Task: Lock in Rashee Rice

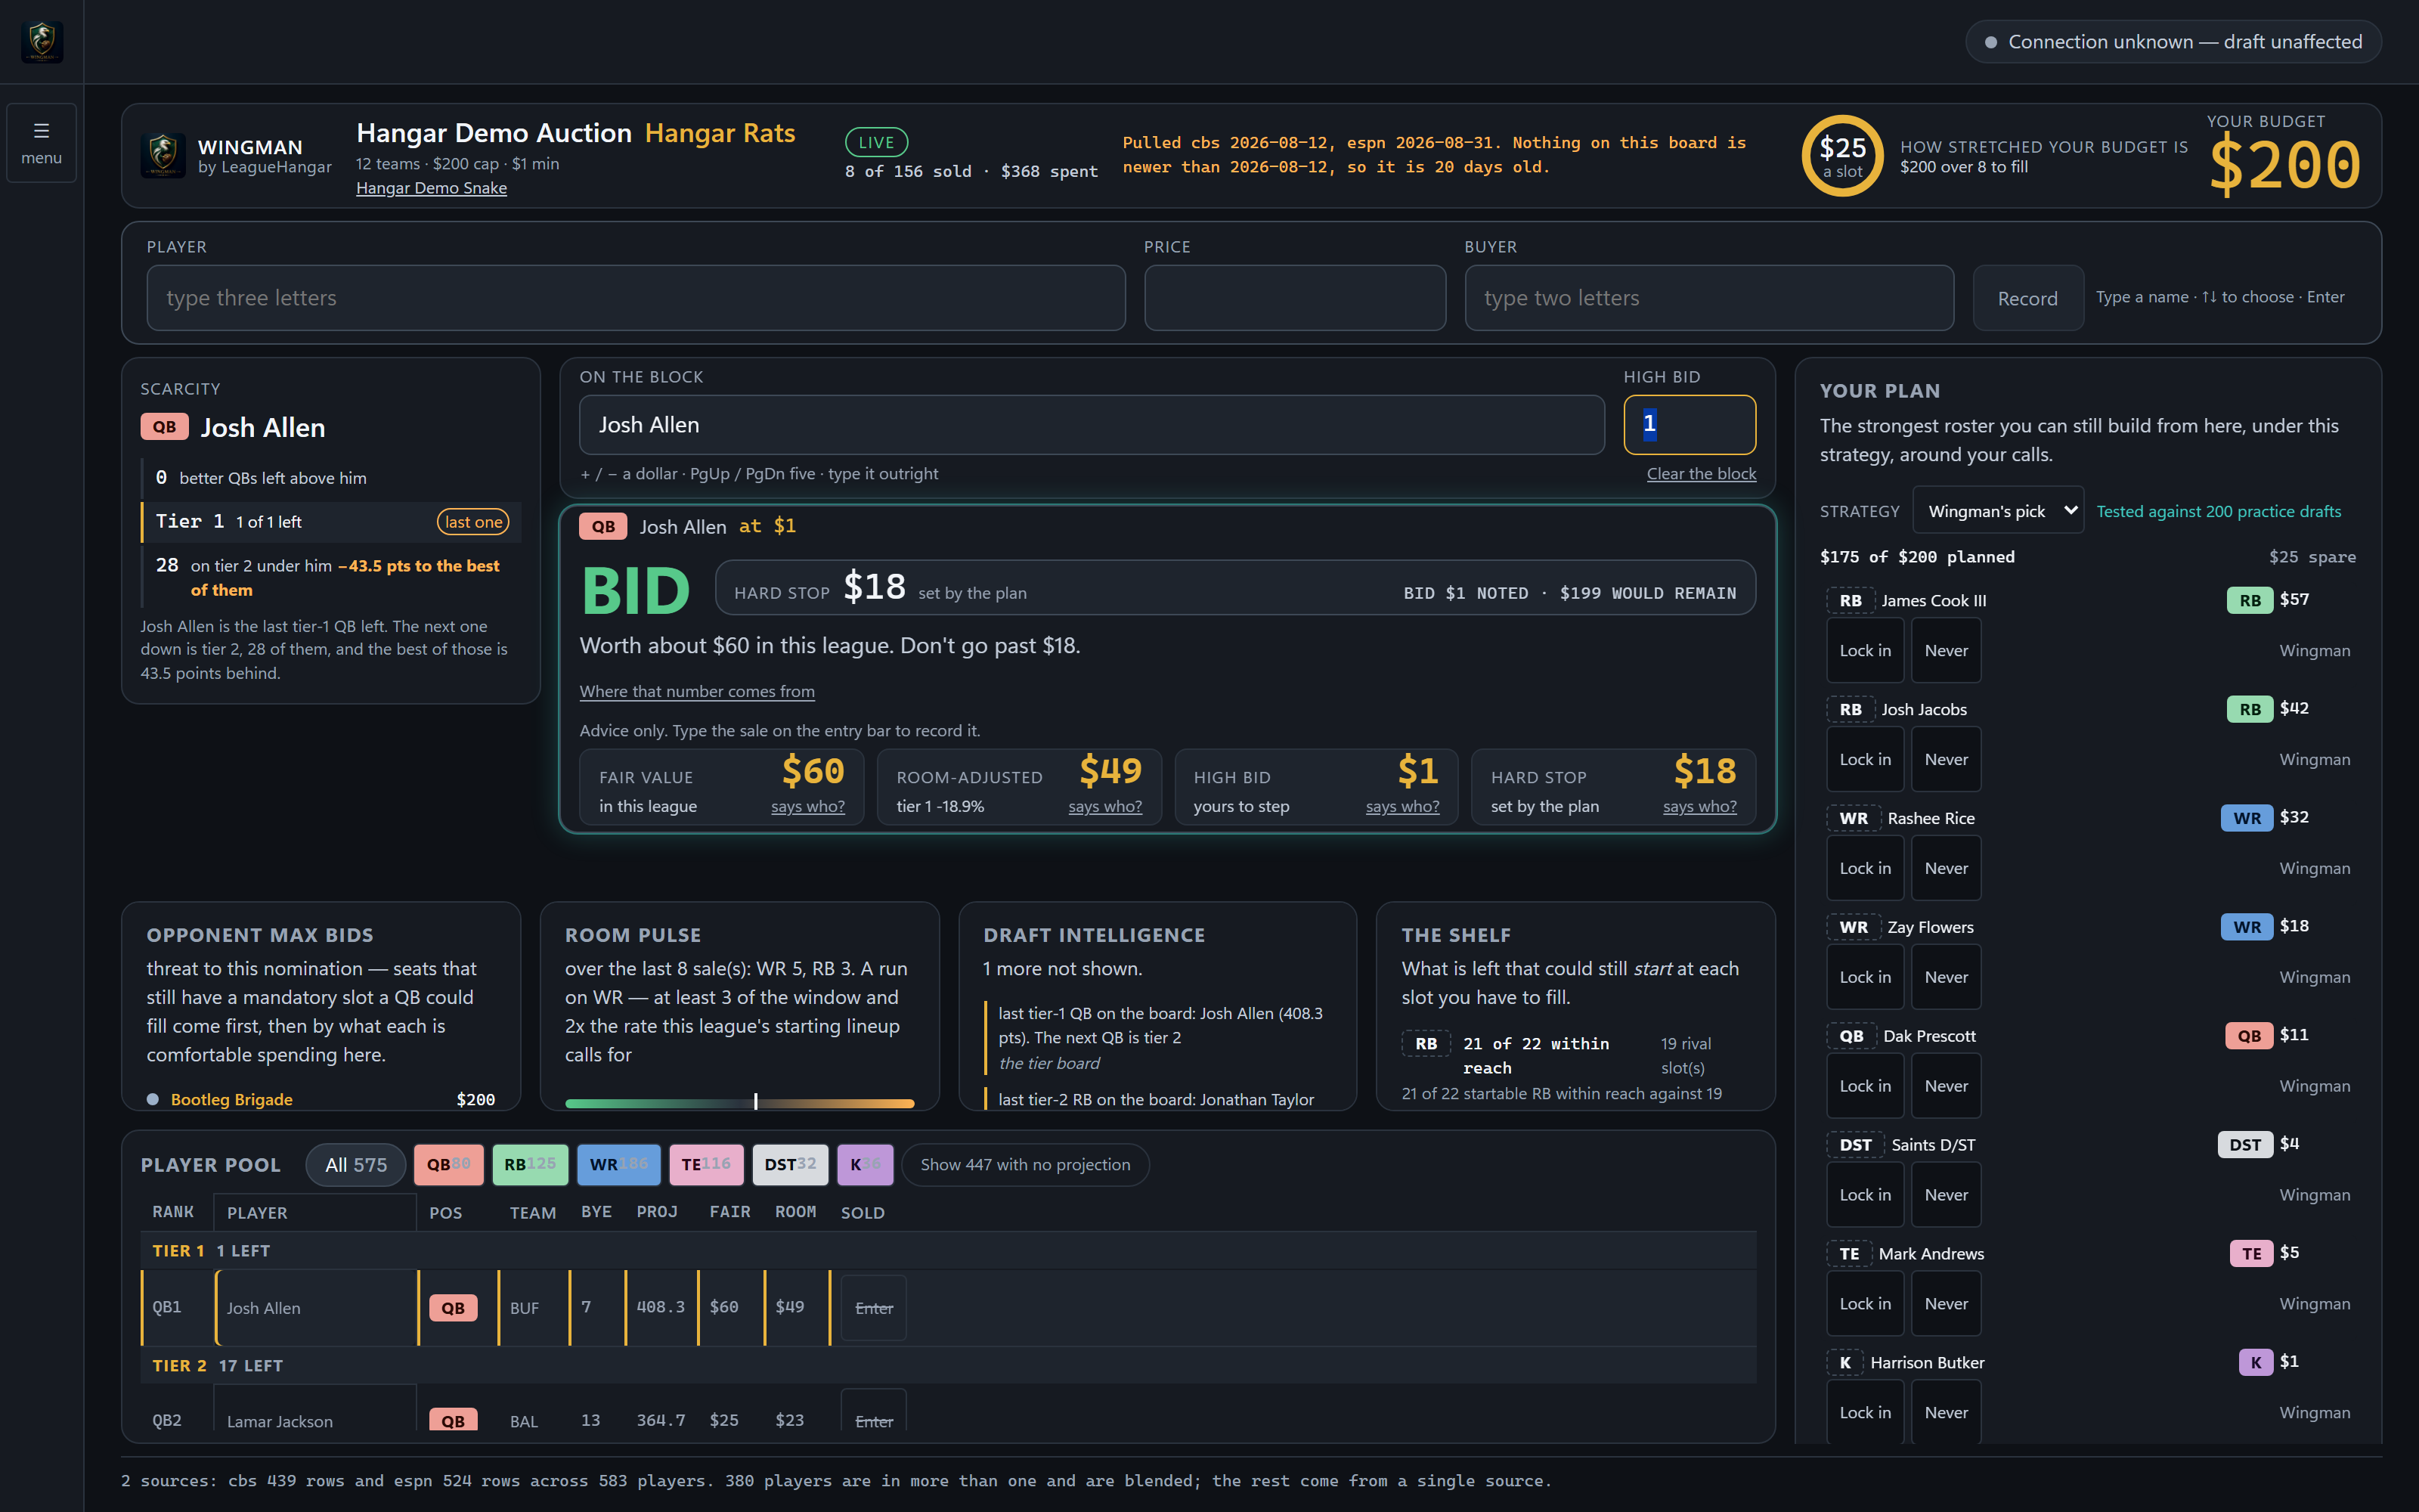Action: pyautogui.click(x=1865, y=868)
